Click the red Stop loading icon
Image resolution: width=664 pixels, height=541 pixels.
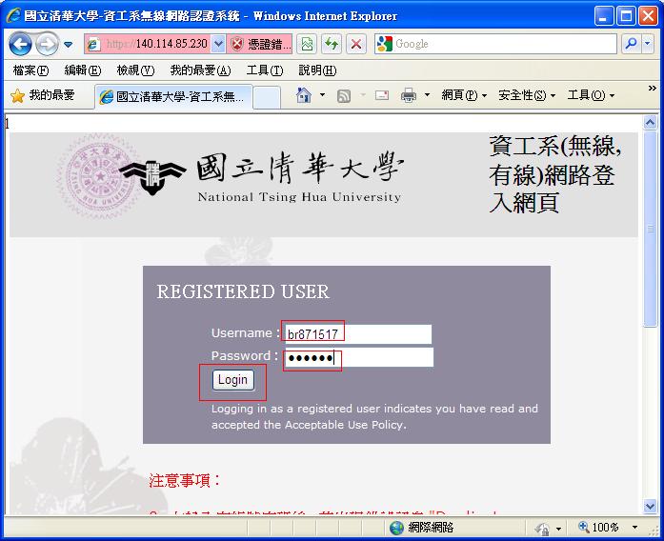point(355,44)
